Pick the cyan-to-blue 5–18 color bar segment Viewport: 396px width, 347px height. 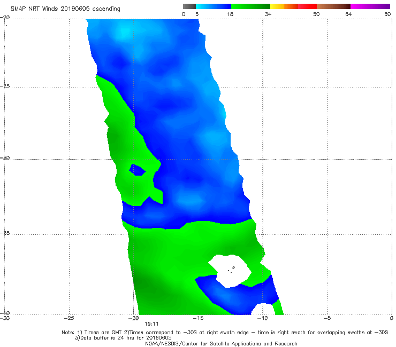[214, 6]
